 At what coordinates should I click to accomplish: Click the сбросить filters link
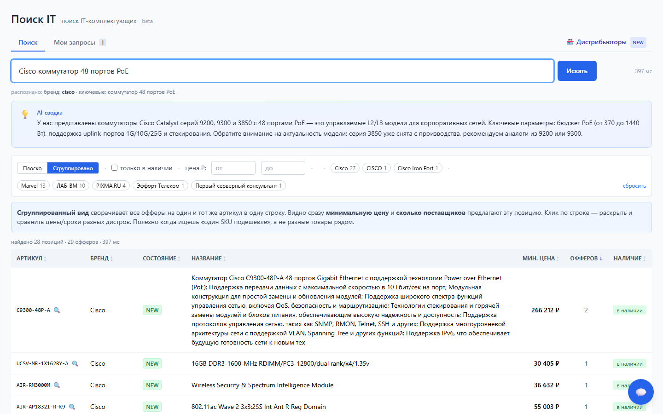point(634,186)
